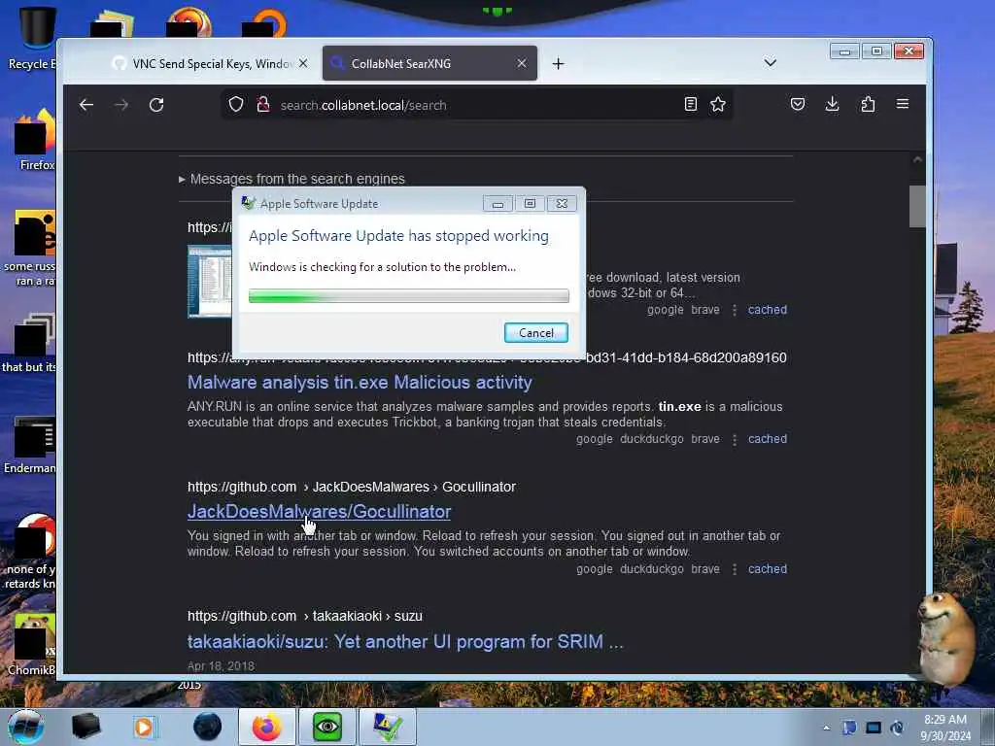Go back with Firefox back arrow
The width and height of the screenshot is (995, 746).
(86, 105)
